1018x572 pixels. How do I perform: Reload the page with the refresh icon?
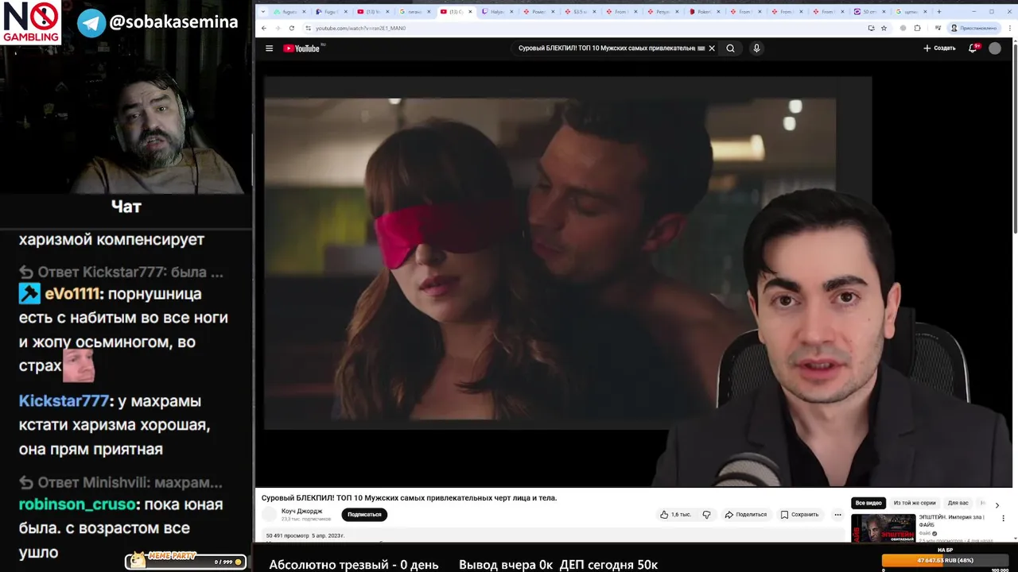pos(292,28)
